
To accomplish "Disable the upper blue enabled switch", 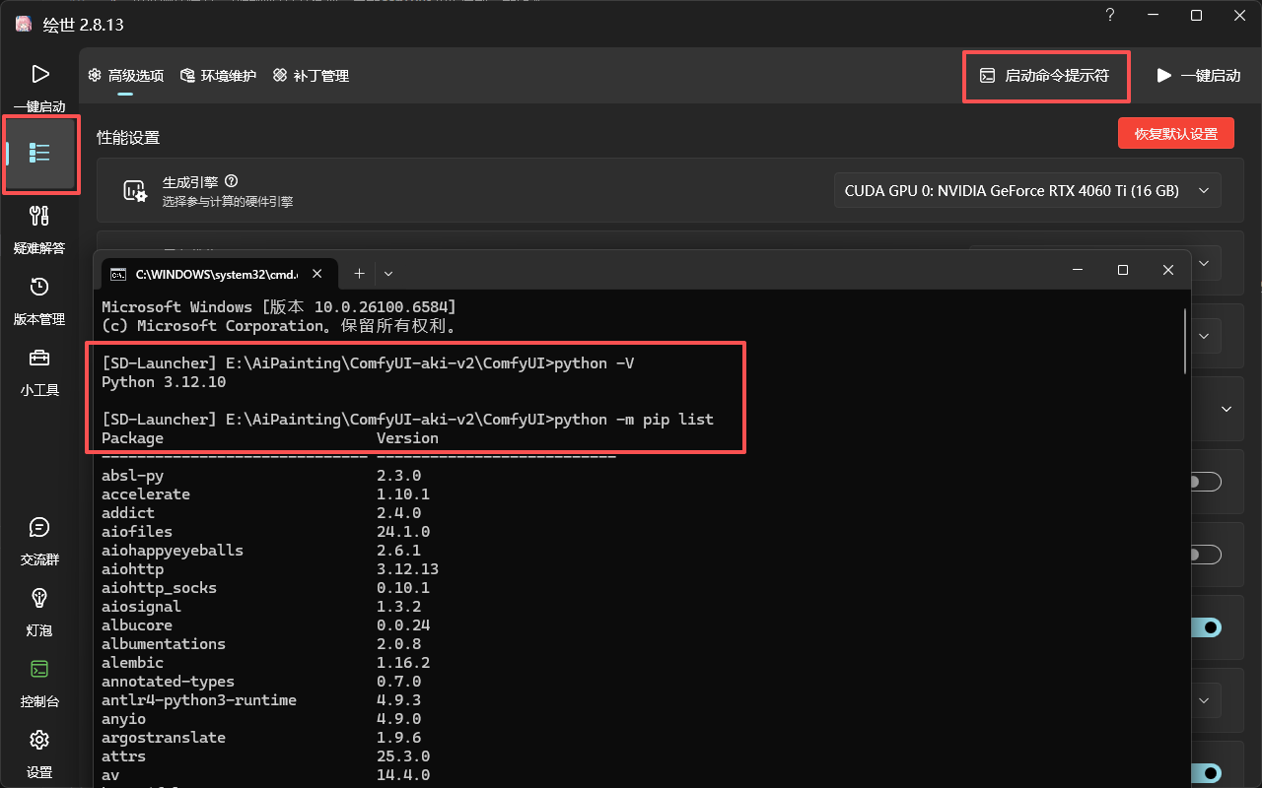I will (x=1205, y=627).
